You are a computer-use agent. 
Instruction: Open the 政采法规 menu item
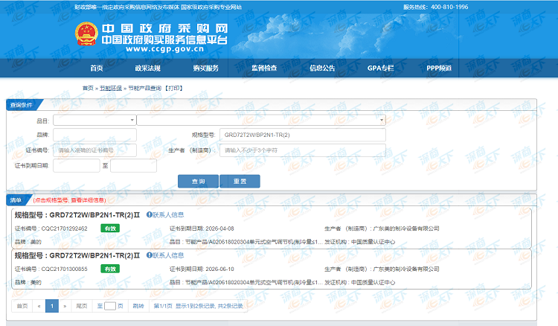(148, 68)
